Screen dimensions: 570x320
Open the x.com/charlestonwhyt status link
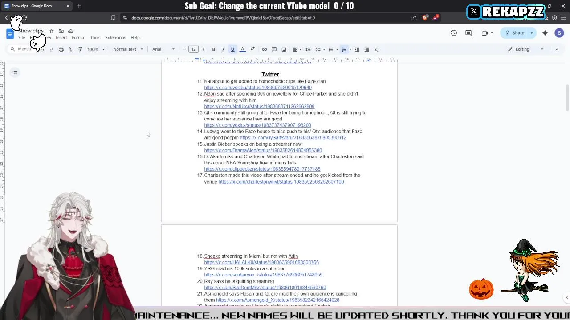(x=281, y=182)
